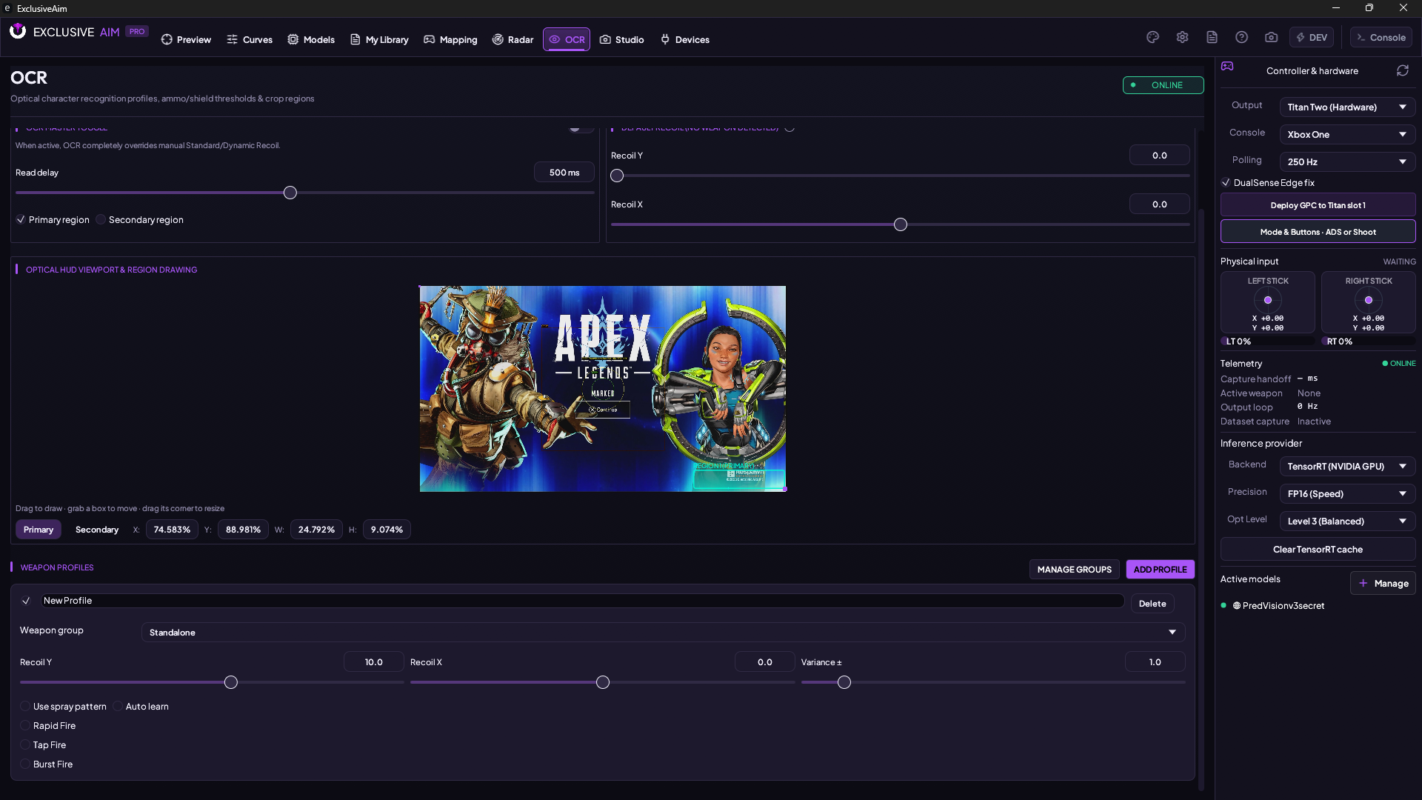This screenshot has height=800, width=1422.
Task: Refresh the Controller & hardware panel
Action: (1402, 70)
